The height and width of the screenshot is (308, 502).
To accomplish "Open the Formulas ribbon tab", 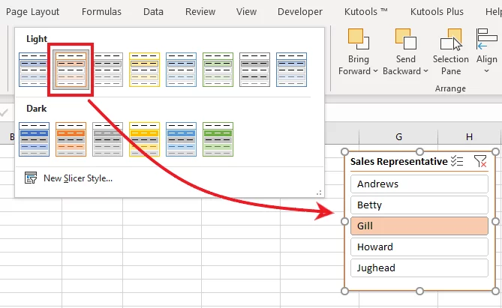I will (x=101, y=12).
